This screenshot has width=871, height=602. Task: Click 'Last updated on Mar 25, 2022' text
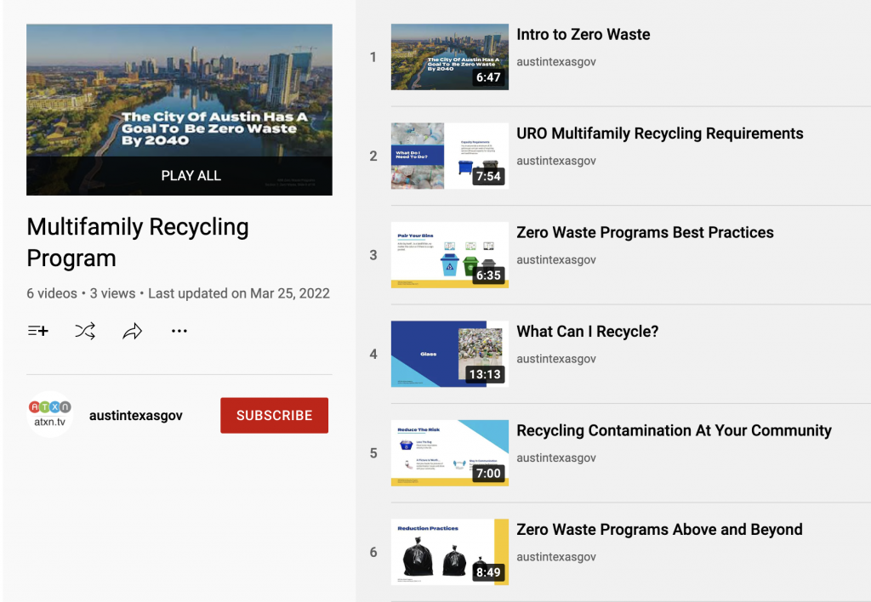click(x=239, y=293)
